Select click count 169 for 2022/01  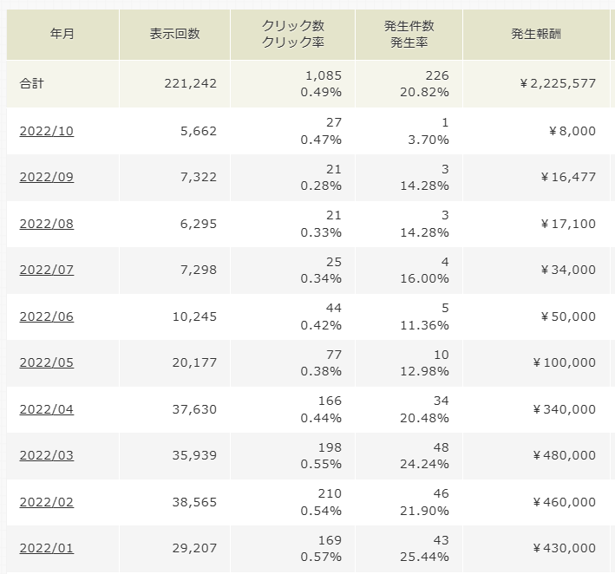[330, 540]
